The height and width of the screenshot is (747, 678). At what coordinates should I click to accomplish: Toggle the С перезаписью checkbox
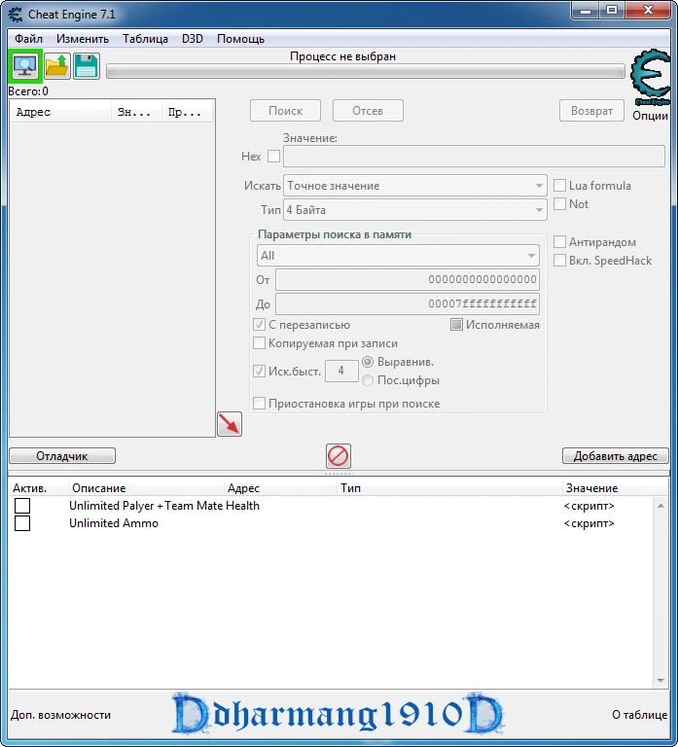(259, 325)
